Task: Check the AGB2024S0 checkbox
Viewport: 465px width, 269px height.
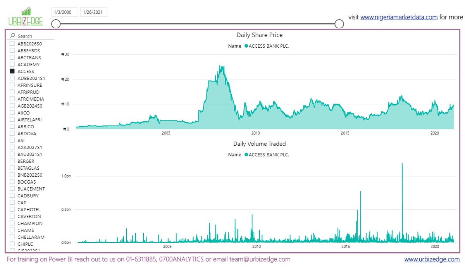Action: tap(12, 106)
